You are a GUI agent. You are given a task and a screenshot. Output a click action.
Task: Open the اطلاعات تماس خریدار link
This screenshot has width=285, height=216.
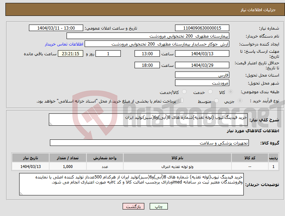pos(64,44)
